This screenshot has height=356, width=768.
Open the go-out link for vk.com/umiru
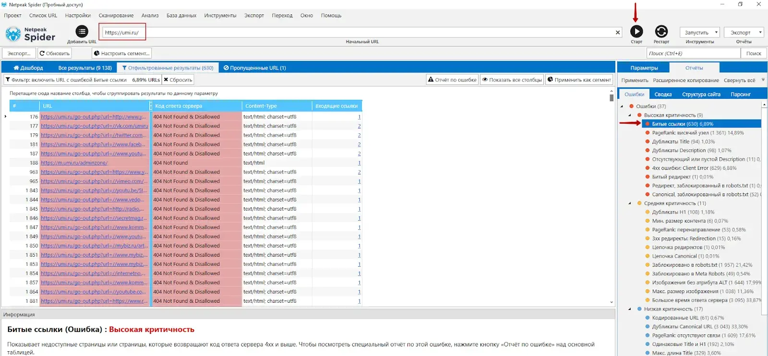[x=95, y=126]
